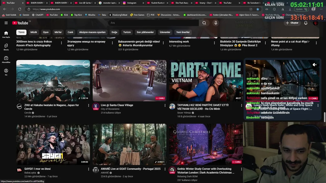Open the YouTube guide hamburger menu
Viewport: 326px width, 183px height.
coord(6,23)
